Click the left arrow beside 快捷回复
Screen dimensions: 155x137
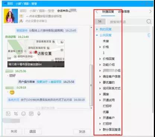97,12
